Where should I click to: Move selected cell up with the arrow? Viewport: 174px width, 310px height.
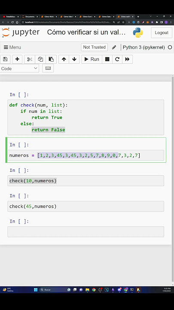tap(64, 59)
